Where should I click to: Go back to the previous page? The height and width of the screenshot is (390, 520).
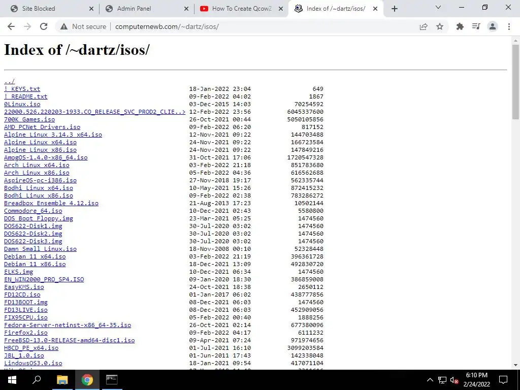click(11, 26)
